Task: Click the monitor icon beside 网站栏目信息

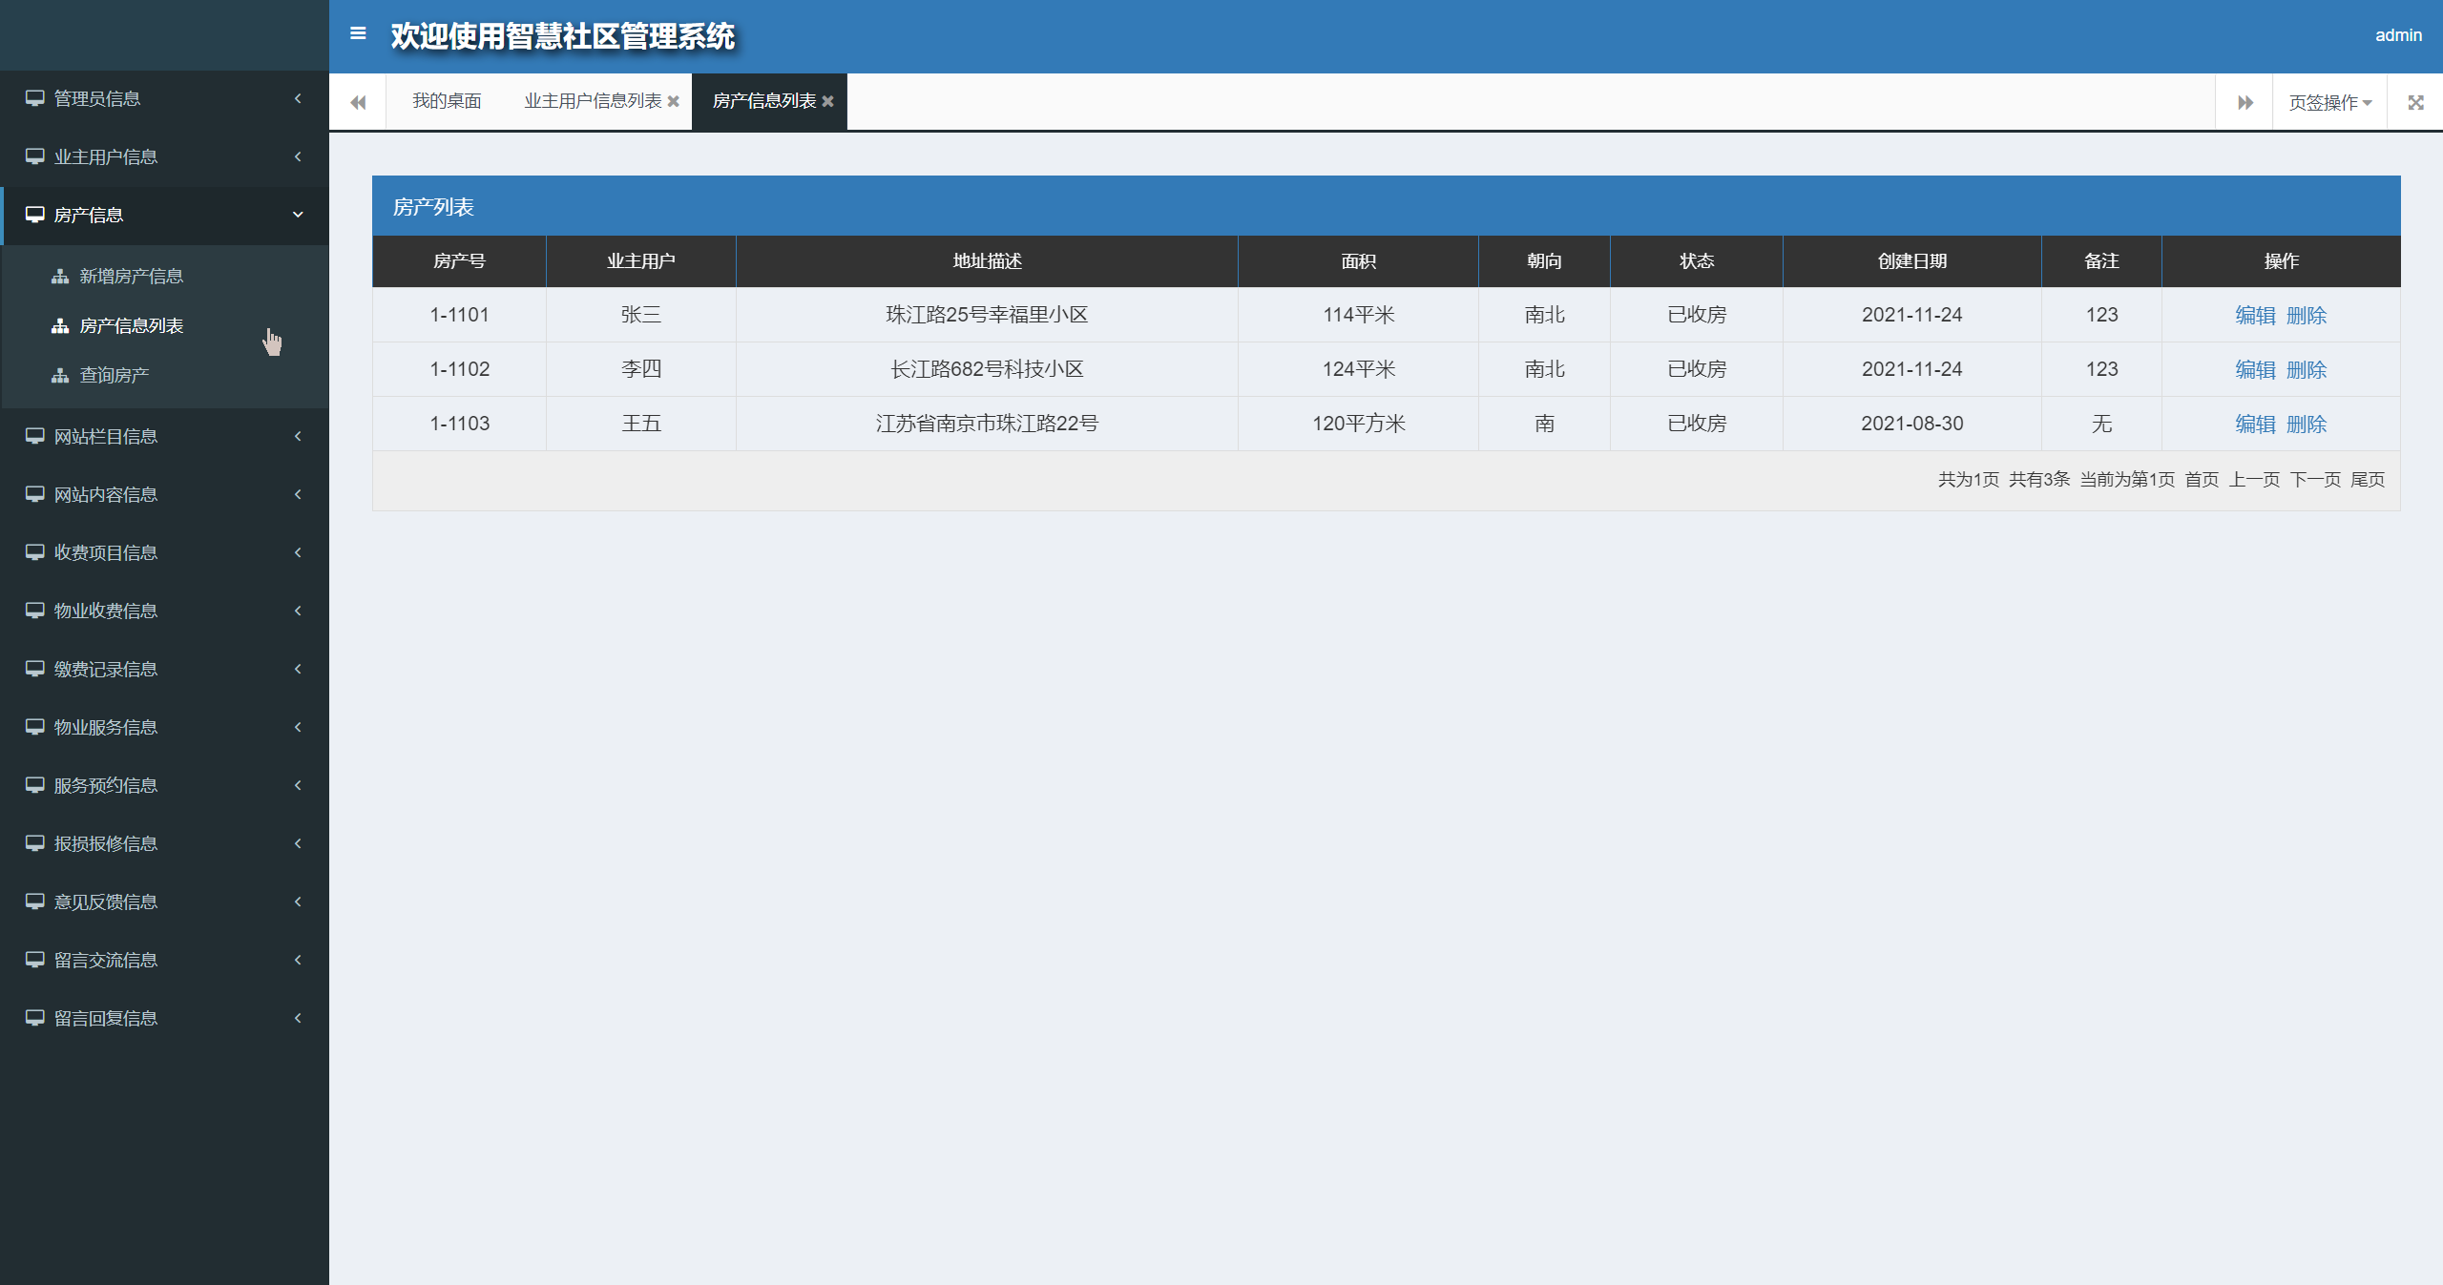Action: (35, 436)
